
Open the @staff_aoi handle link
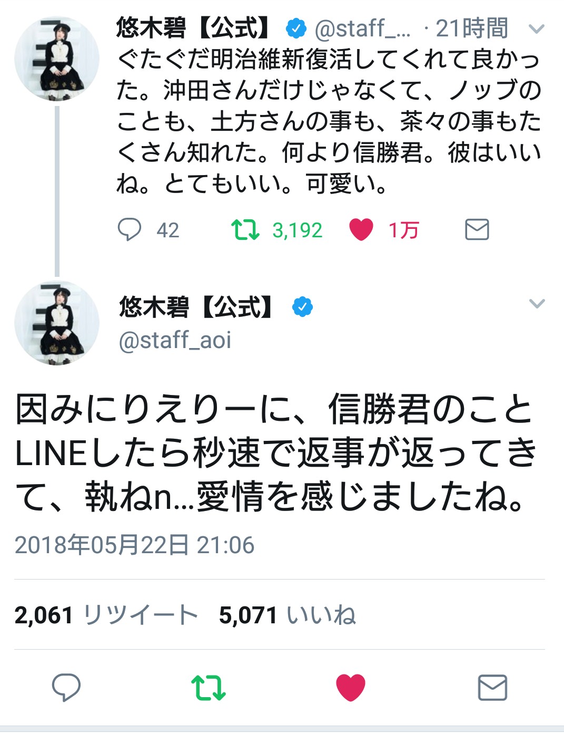pyautogui.click(x=175, y=340)
